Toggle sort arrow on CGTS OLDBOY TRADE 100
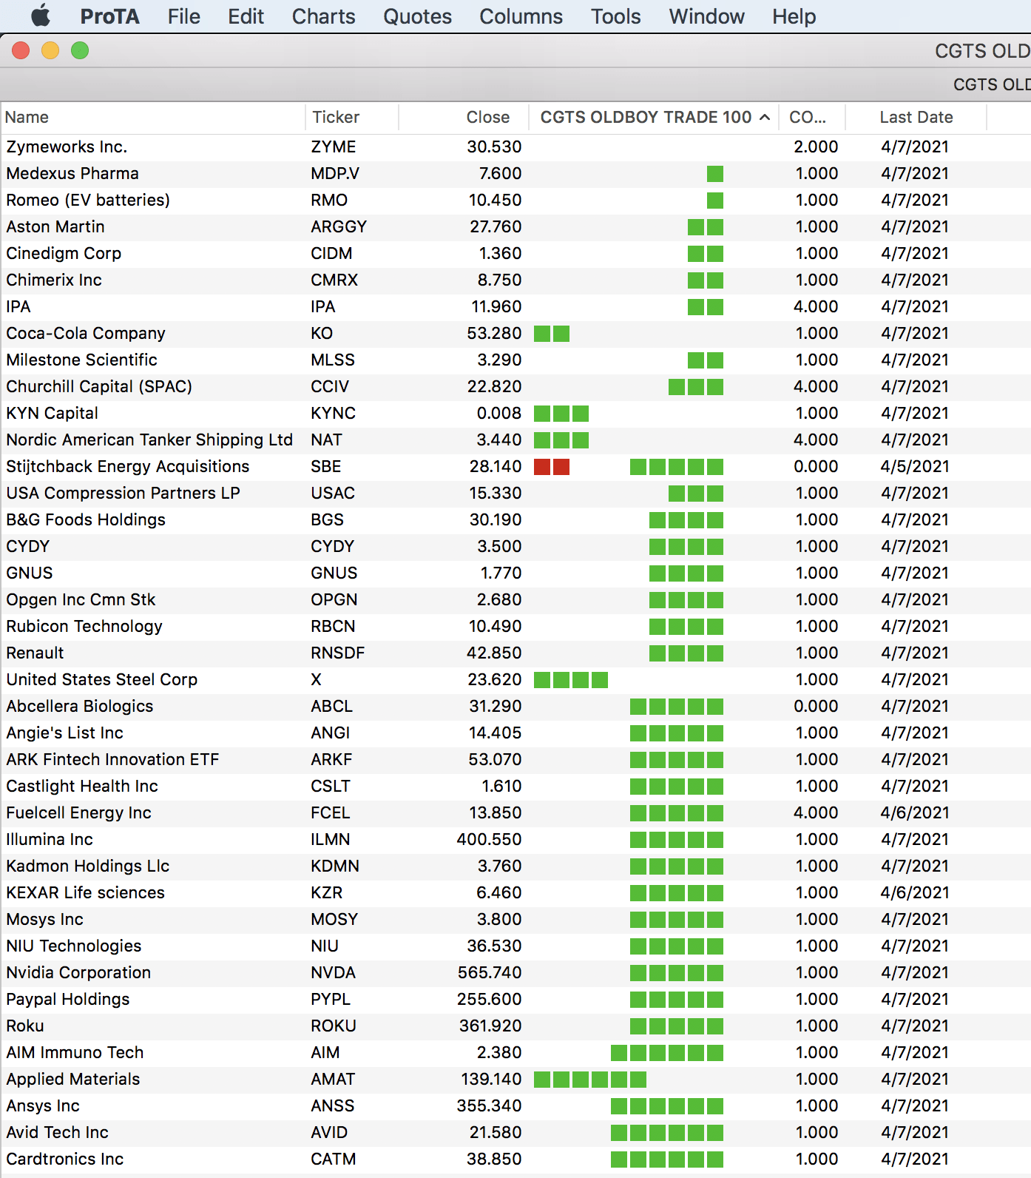1031x1178 pixels. click(765, 117)
